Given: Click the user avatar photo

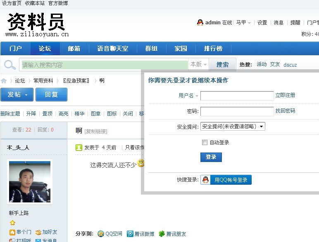Looking at the screenshot, I should [x=30, y=182].
